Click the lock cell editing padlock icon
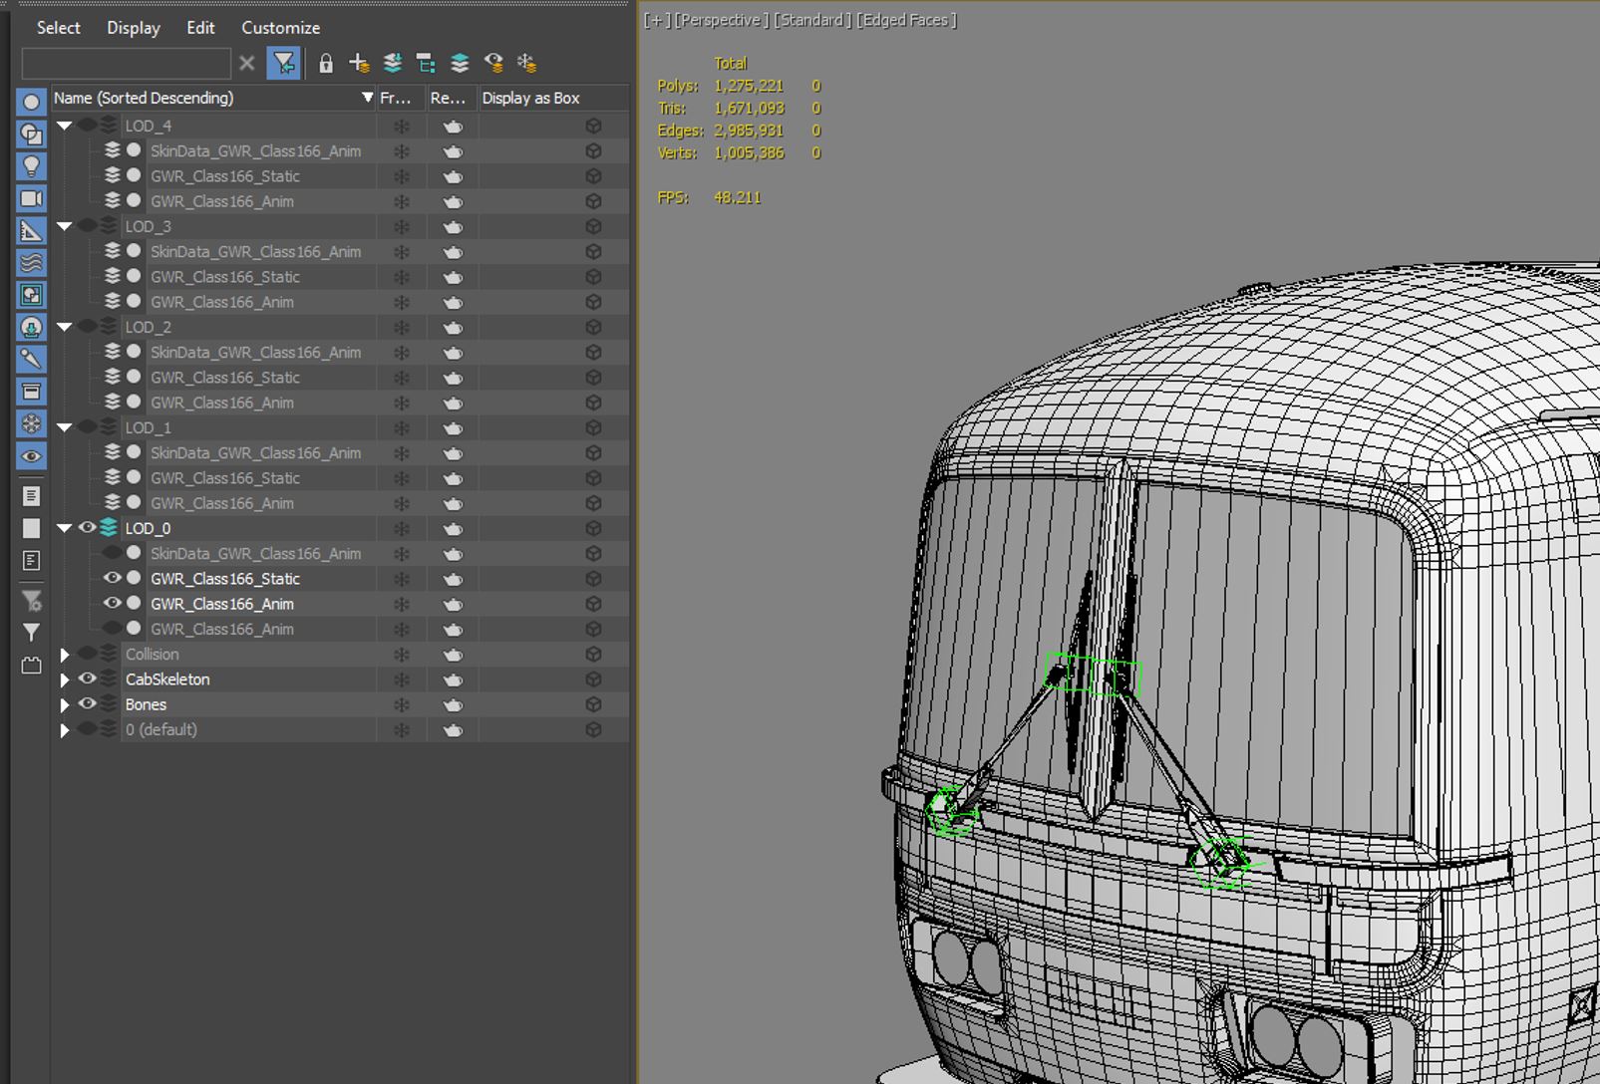This screenshot has height=1084, width=1600. (326, 64)
